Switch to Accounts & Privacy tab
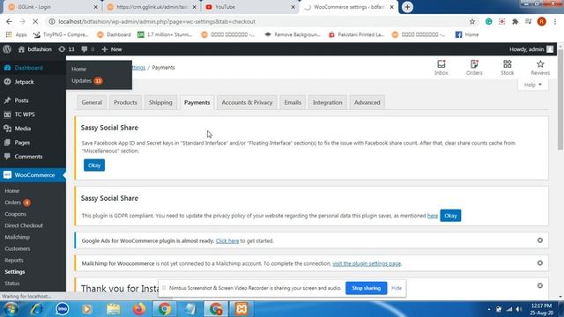 [x=247, y=102]
